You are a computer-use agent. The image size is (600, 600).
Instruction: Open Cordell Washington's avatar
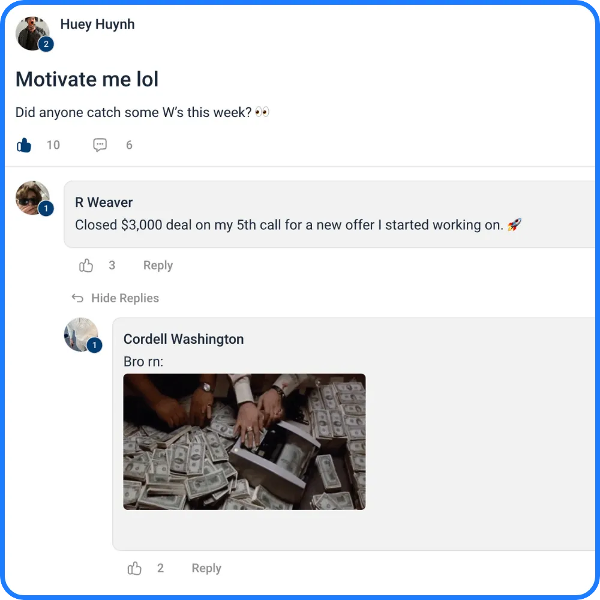81,334
